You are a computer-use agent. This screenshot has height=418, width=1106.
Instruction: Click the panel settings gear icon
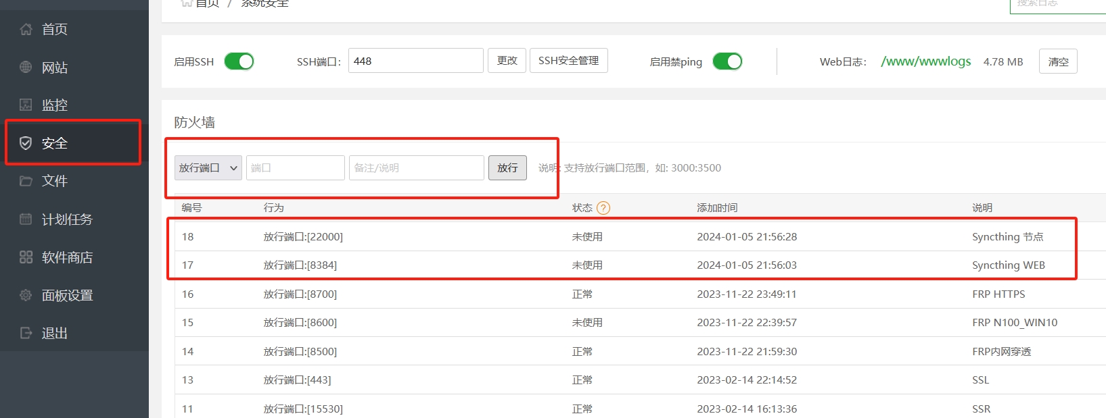pos(26,295)
